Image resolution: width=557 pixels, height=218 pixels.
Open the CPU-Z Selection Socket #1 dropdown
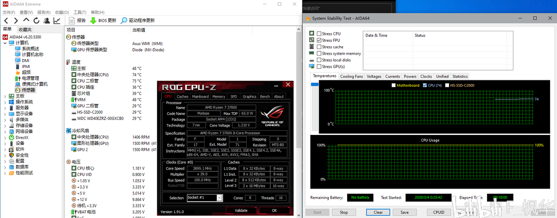[219, 198]
